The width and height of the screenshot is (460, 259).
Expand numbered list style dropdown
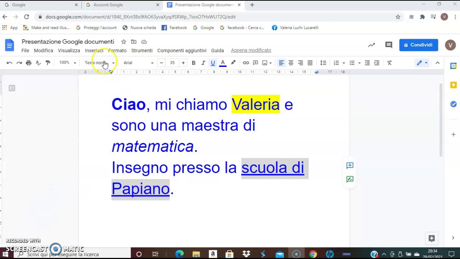(344, 63)
